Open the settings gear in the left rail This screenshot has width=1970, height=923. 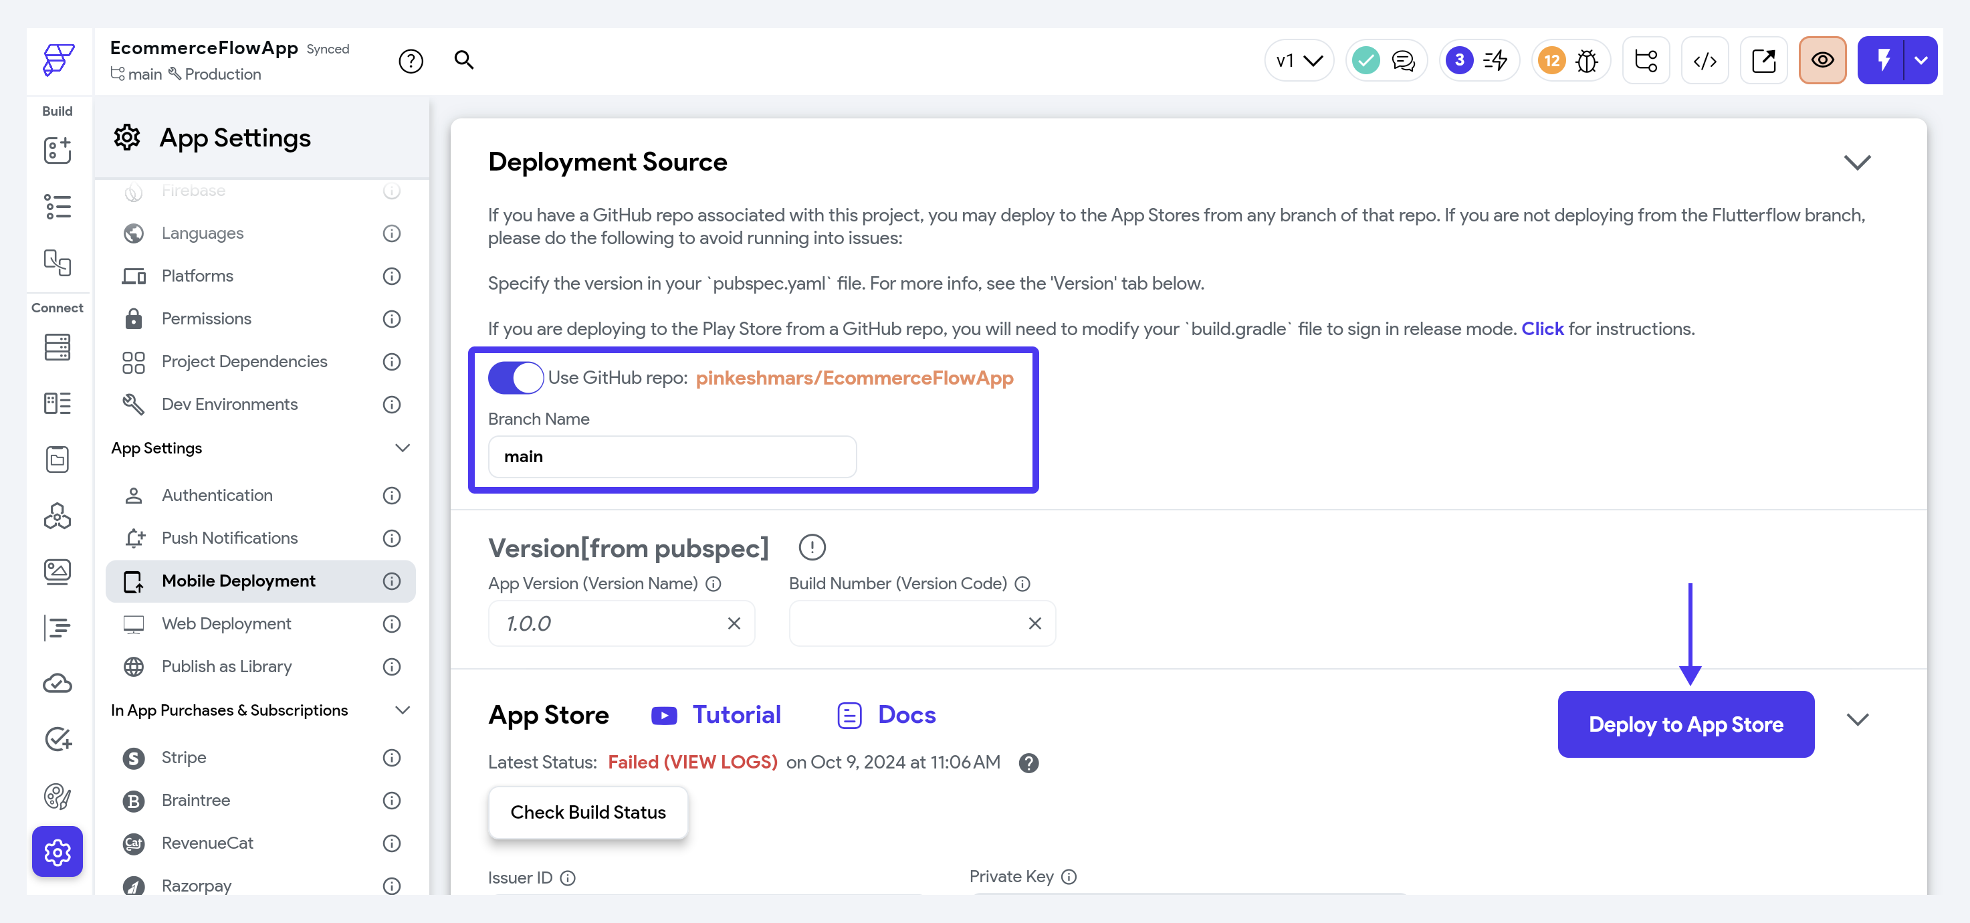(58, 851)
